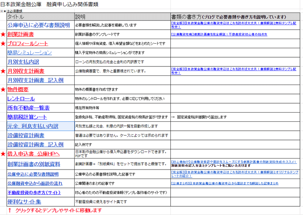Open the 【初心者向け】公庫融資承認や面談 blog link
Viewport: 303px width, 215px height.
tap(234, 162)
